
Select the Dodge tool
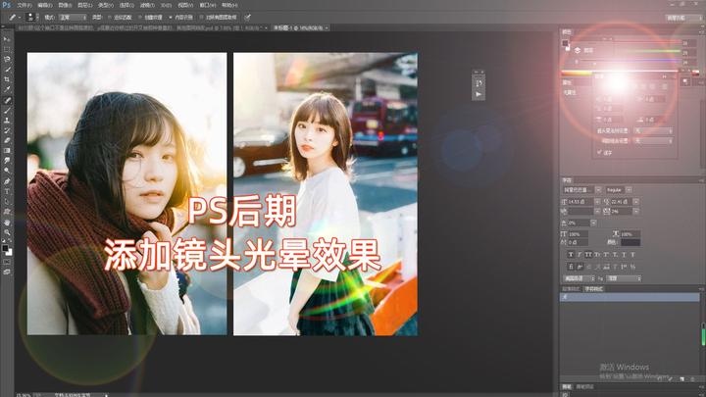click(7, 171)
